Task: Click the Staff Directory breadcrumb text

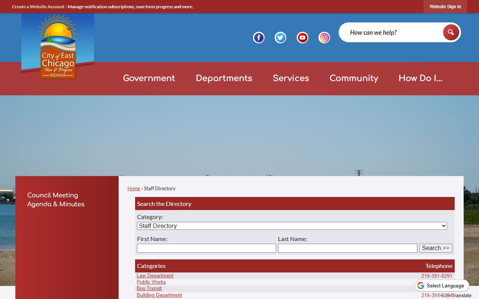Action: tap(160, 188)
